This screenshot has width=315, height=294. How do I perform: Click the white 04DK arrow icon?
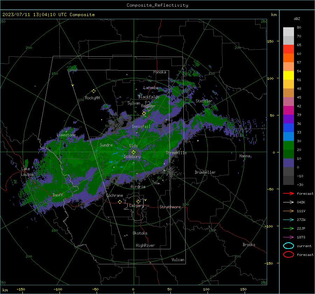(x=288, y=202)
